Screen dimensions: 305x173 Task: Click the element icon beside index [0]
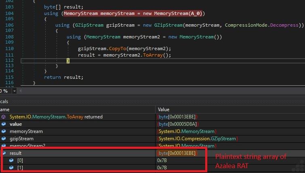click(x=11, y=160)
